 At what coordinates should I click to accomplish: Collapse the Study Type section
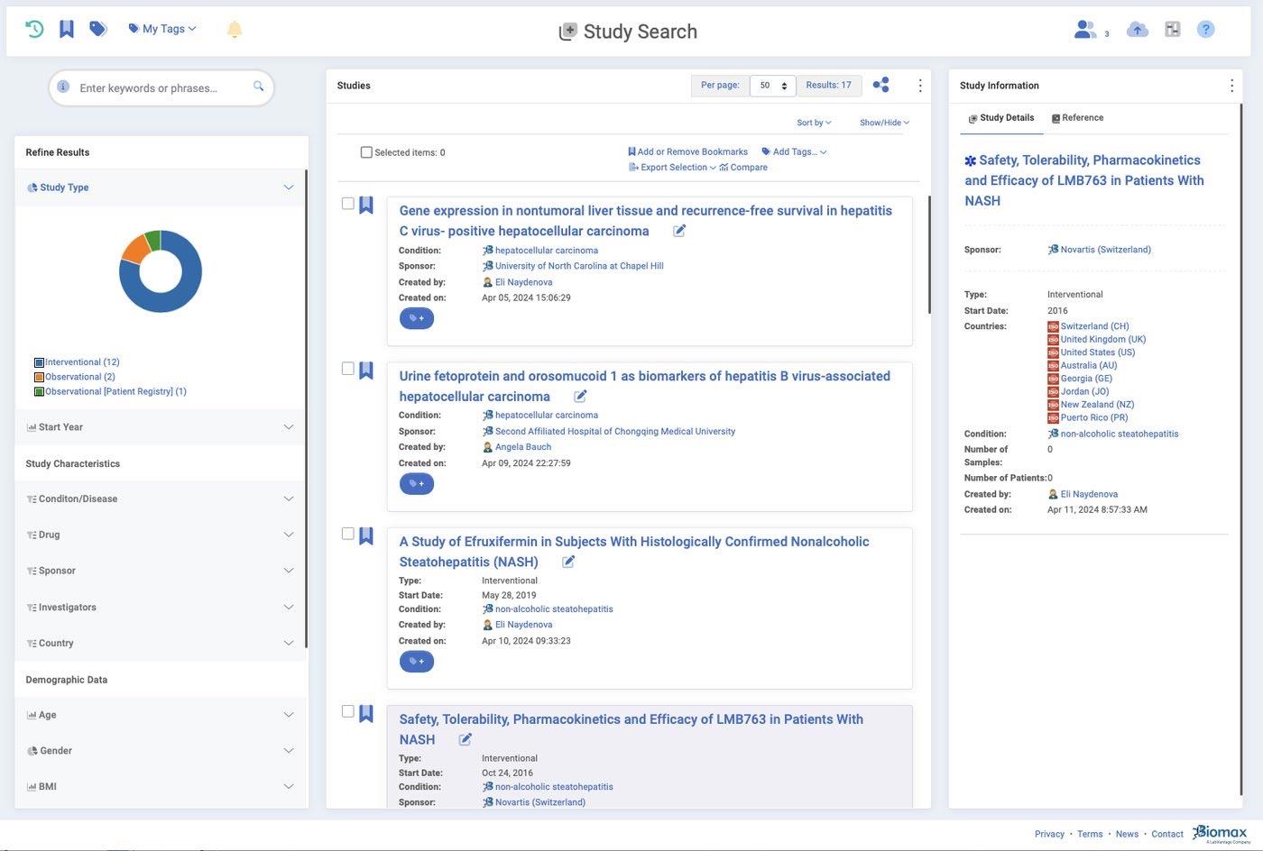coord(161,188)
